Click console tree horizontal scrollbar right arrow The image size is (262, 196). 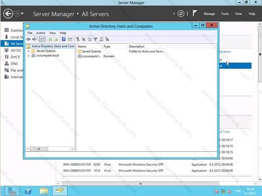coord(72,149)
